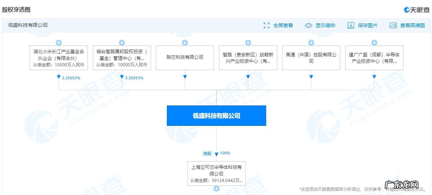This screenshot has width=432, height=195.
Task: Expand shareholders above 建广广盛（成都）半导体
Action: pos(374,43)
